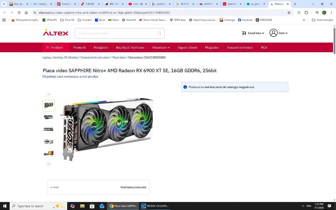Click the page vertical scrollbar
This screenshot has height=210, width=336.
334,41
